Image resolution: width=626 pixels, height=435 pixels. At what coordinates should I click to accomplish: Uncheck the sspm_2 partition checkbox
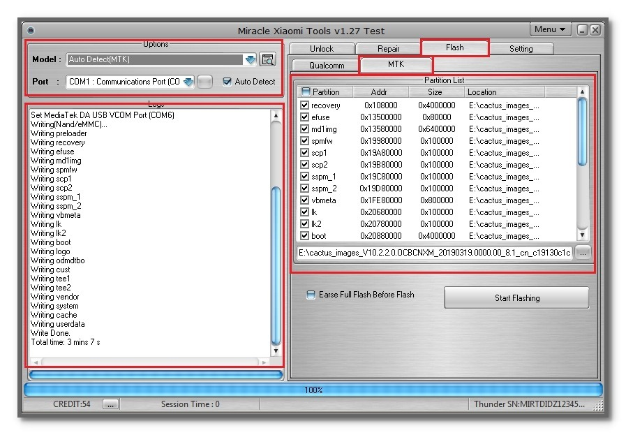point(304,188)
